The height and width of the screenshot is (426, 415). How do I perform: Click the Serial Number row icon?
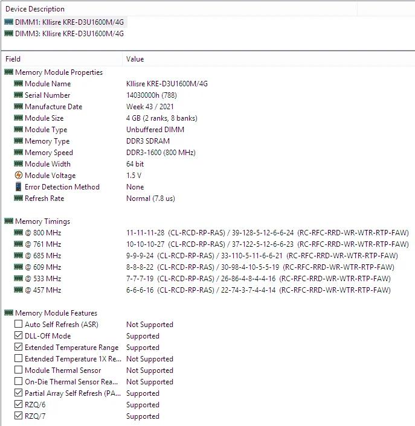[x=18, y=95]
